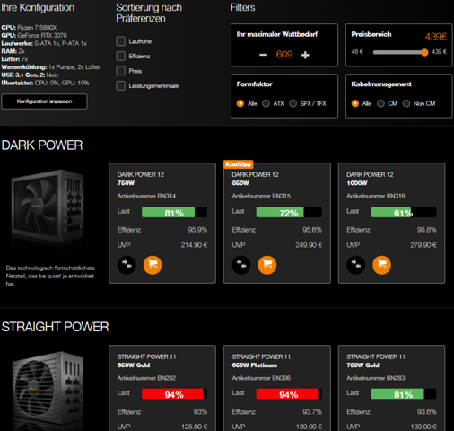
Task: Select CM cable management option
Action: (380, 103)
